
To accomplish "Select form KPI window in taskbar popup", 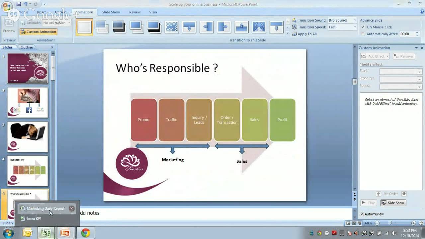I will coord(34,219).
